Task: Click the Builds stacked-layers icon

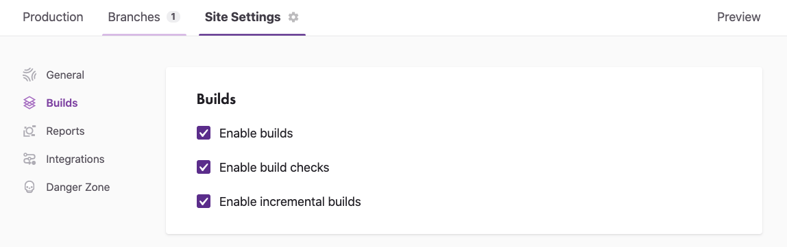Action: [x=29, y=103]
